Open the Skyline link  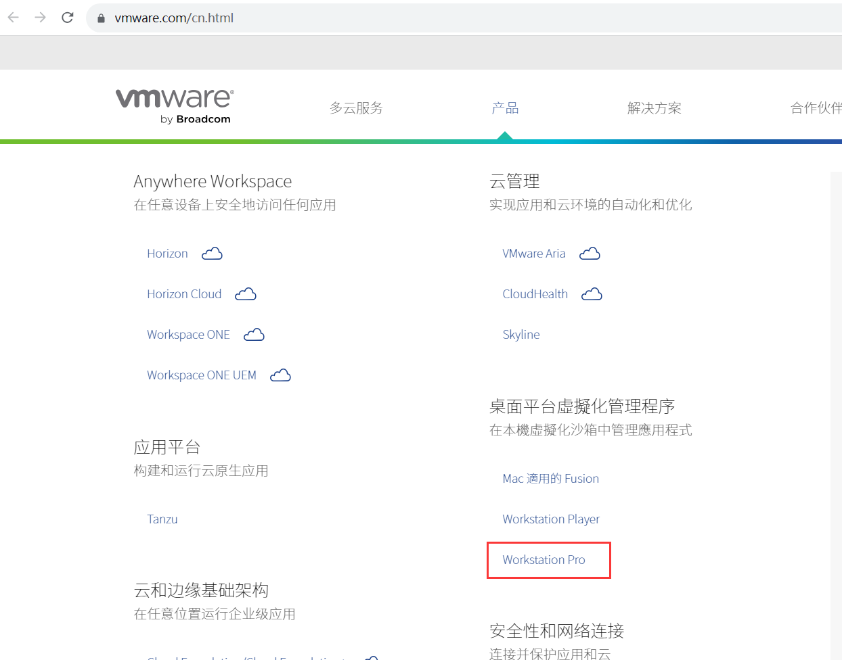click(x=521, y=335)
